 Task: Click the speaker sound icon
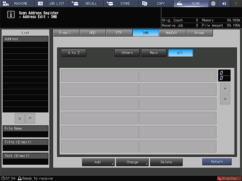click(x=224, y=3)
